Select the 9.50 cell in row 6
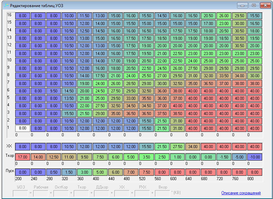Image resolution: width=273 pixels, height=199 pixels. [x=53, y=91]
